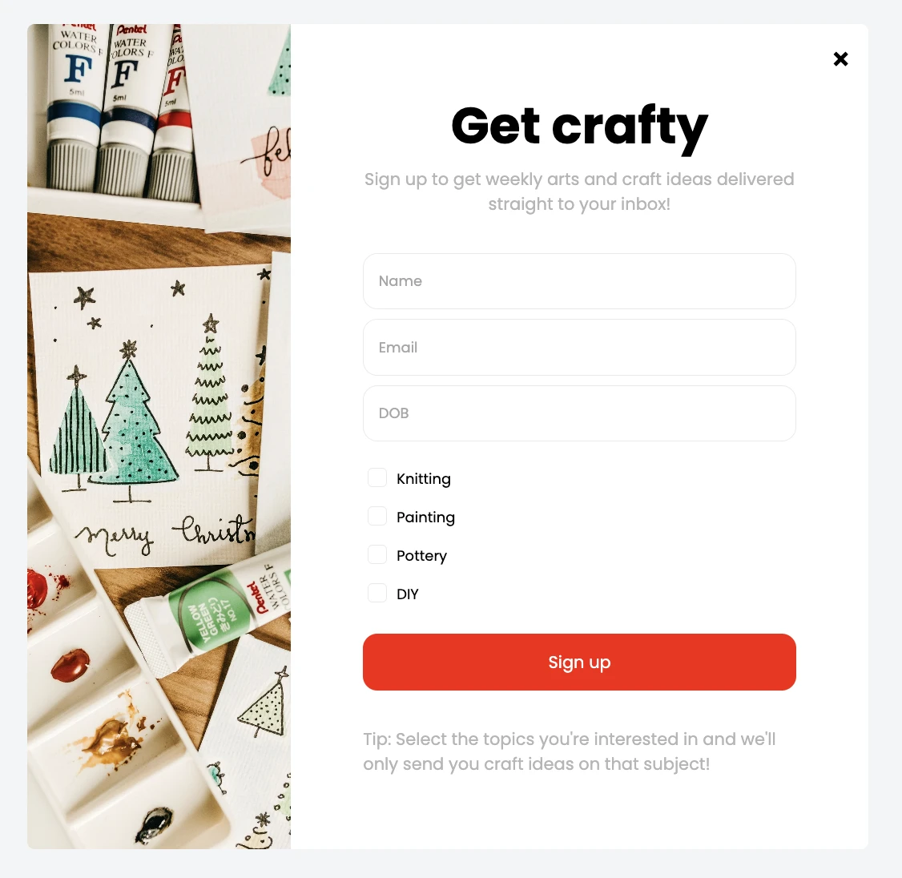Viewport: 902px width, 878px height.
Task: Click into the Email field
Action: (579, 348)
